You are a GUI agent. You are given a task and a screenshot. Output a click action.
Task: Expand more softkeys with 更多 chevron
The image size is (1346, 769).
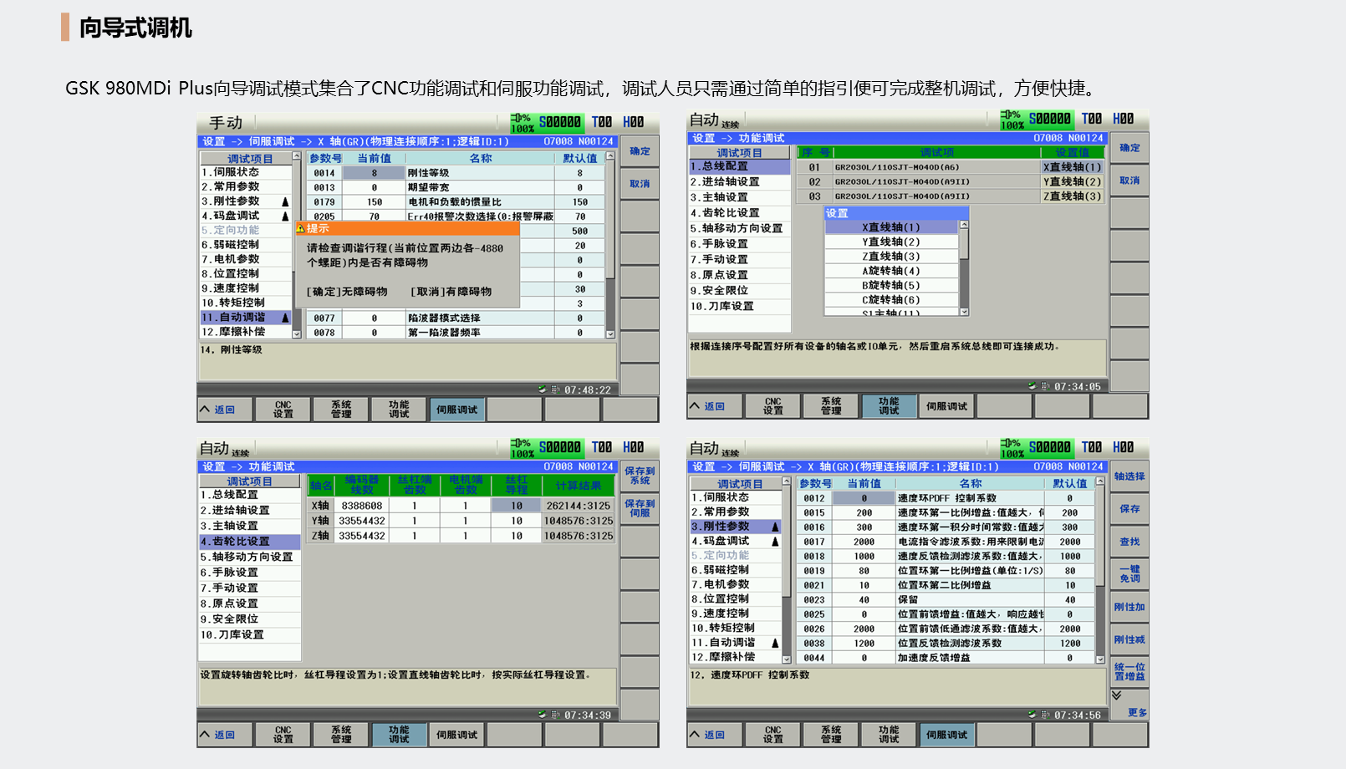(x=1129, y=705)
